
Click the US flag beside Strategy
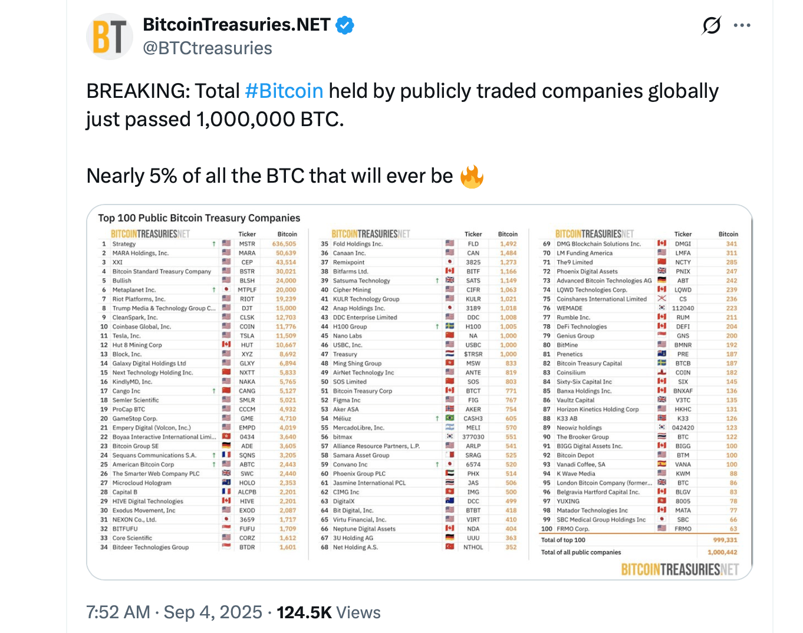226,243
